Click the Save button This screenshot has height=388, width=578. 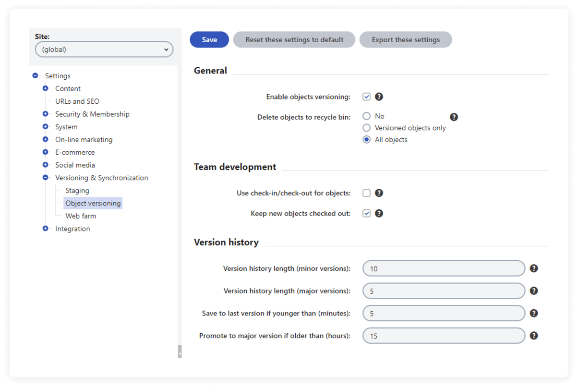[209, 39]
